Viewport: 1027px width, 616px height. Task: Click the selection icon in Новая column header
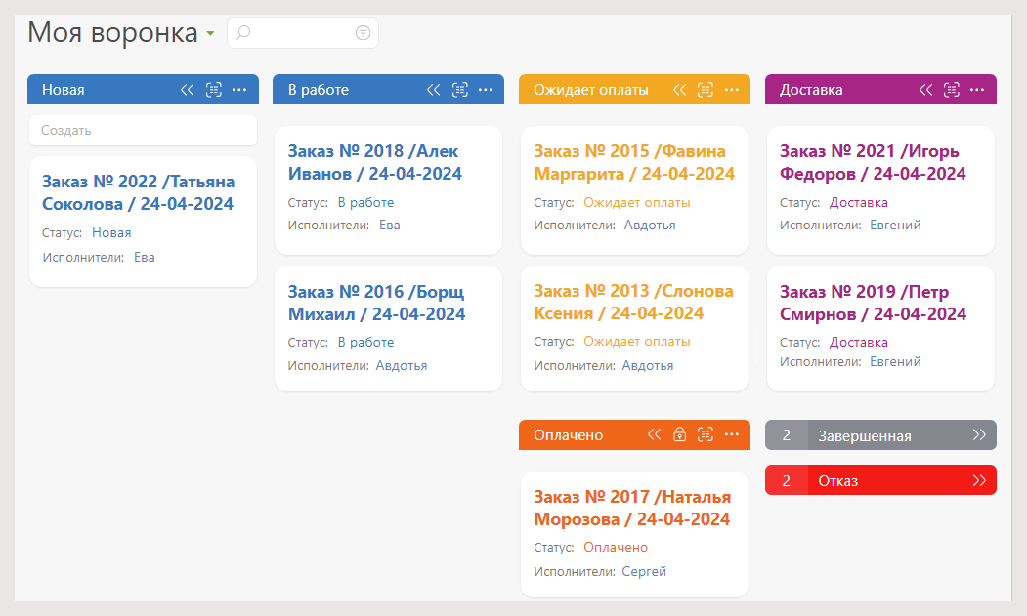[x=214, y=90]
